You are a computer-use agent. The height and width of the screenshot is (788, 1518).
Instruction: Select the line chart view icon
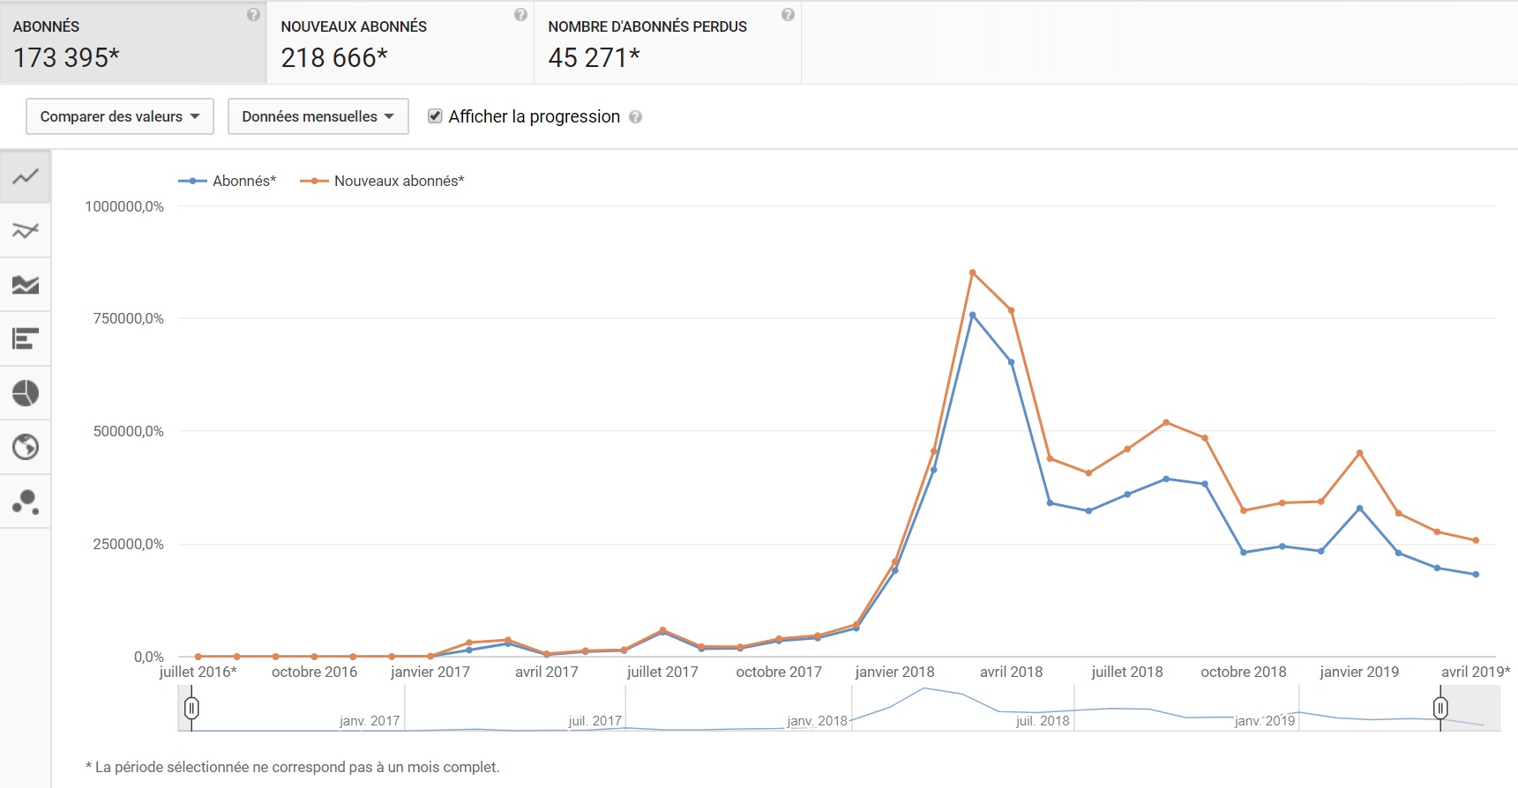[x=26, y=176]
